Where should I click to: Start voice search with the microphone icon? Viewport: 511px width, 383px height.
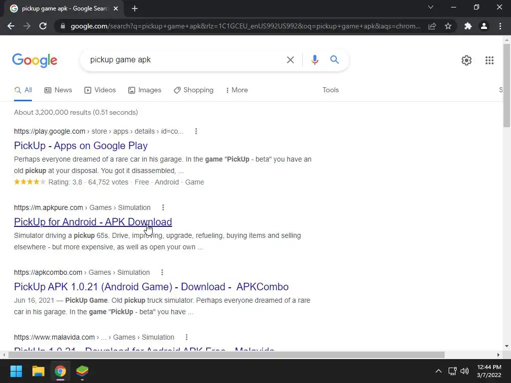tap(314, 60)
